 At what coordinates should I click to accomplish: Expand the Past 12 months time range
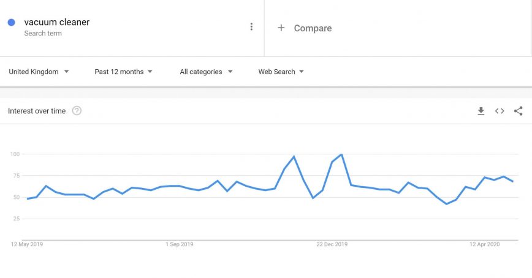point(123,72)
